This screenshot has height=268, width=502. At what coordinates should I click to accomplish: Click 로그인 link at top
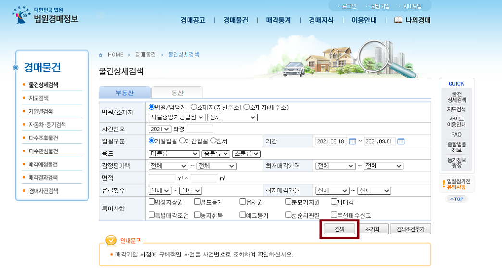pos(349,6)
